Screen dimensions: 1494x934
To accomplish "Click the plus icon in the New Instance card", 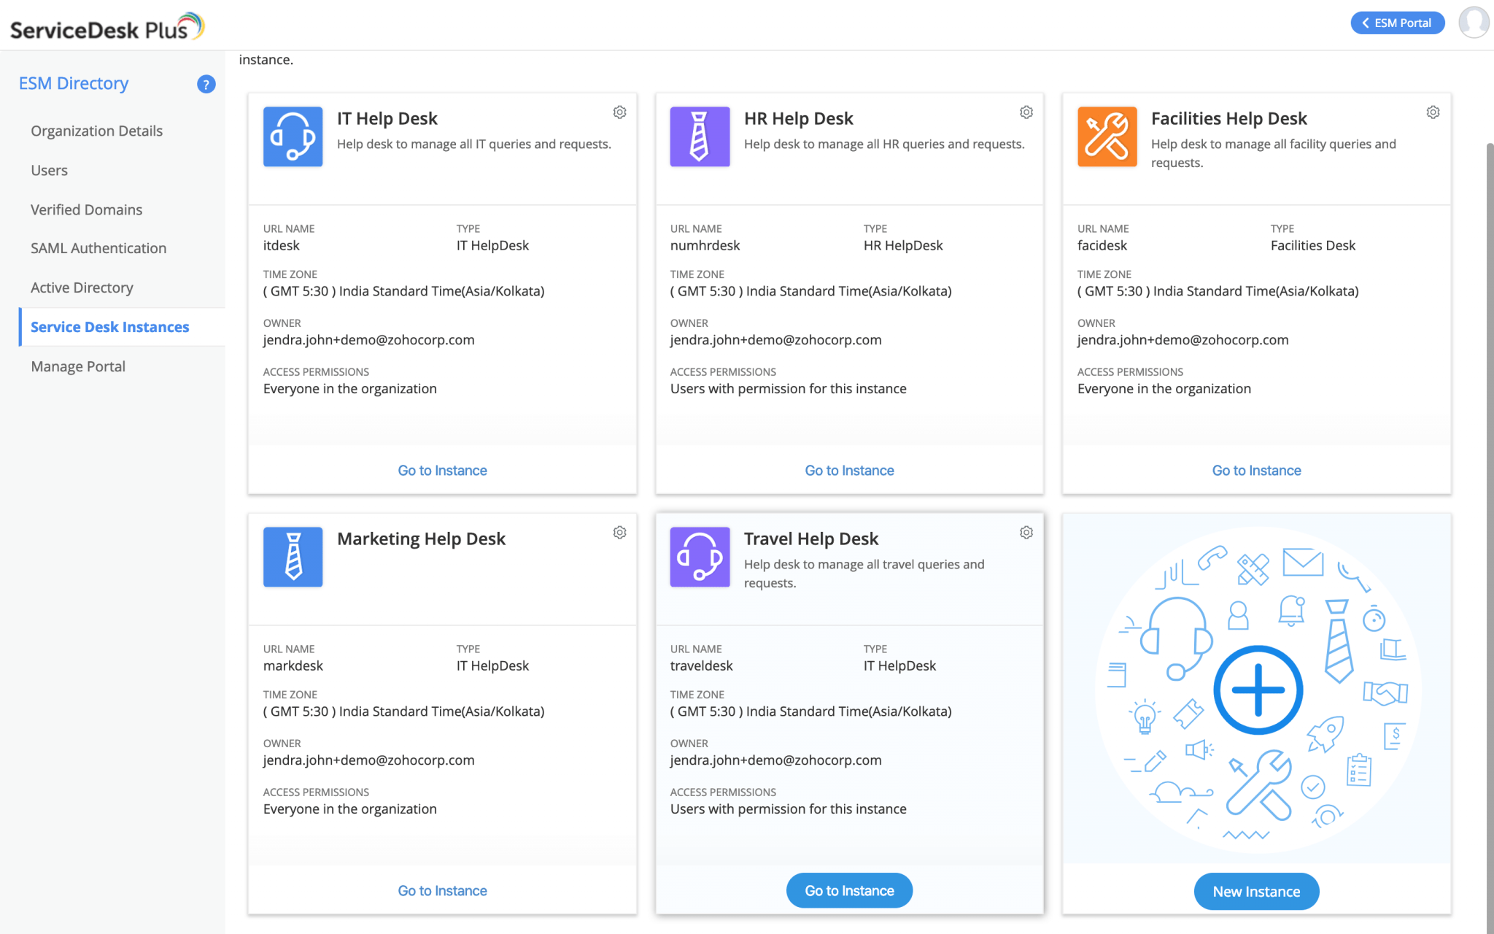I will tap(1256, 689).
